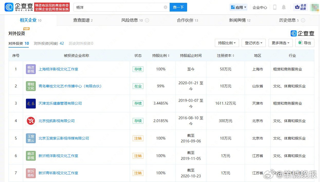
Task: Switch to the 查查图谱 tab
Action: pyautogui.click(x=83, y=20)
